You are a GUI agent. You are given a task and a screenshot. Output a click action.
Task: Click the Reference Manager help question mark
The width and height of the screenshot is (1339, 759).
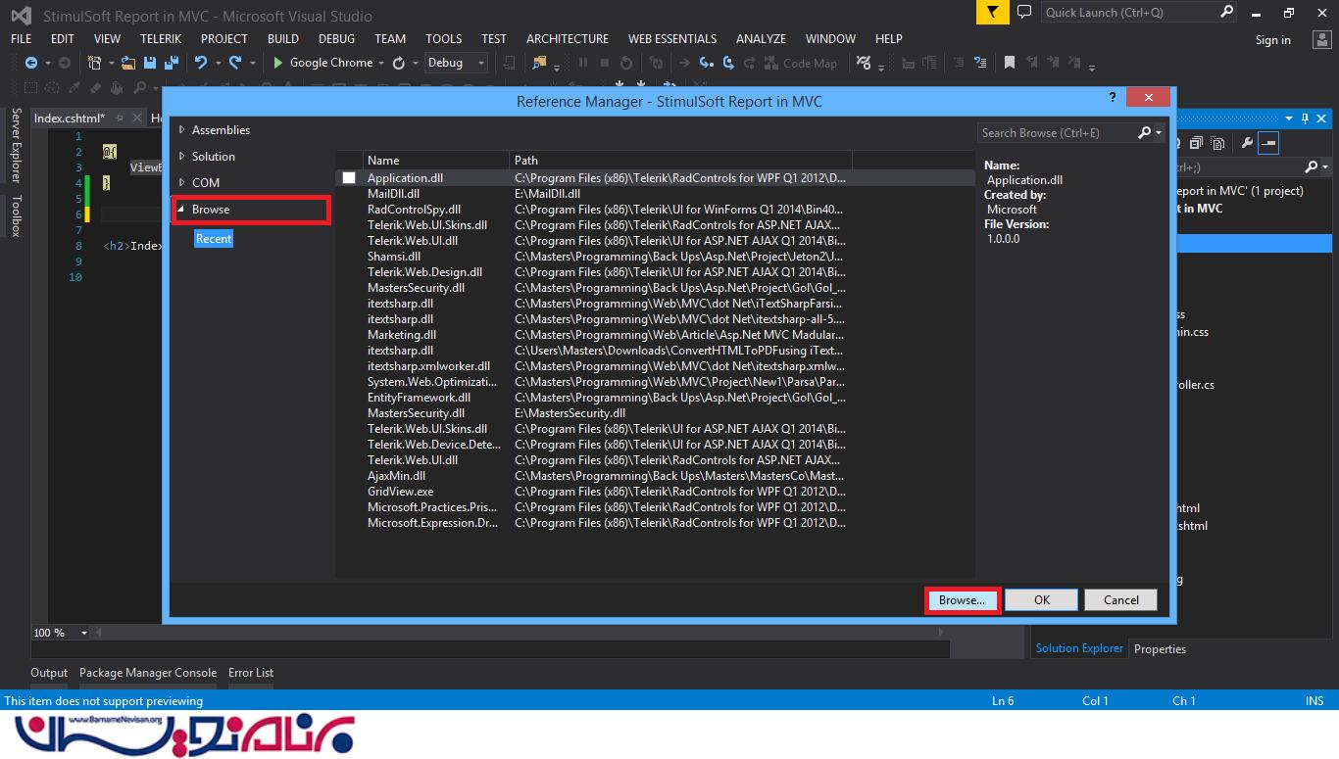tap(1113, 98)
